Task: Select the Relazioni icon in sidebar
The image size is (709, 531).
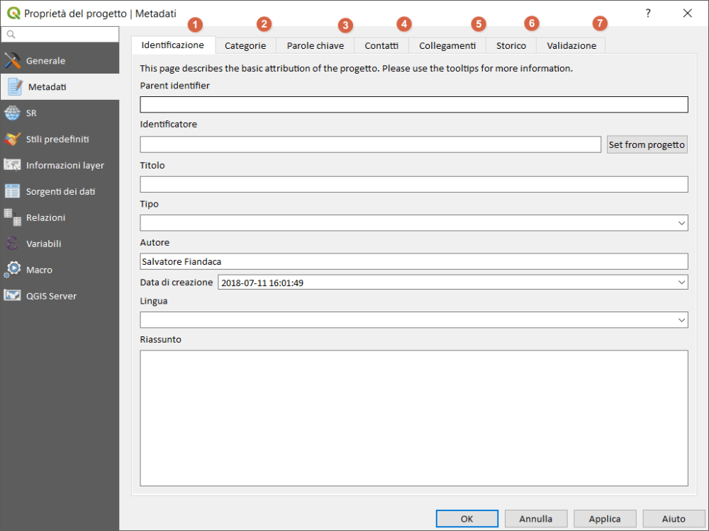Action: pyautogui.click(x=13, y=218)
